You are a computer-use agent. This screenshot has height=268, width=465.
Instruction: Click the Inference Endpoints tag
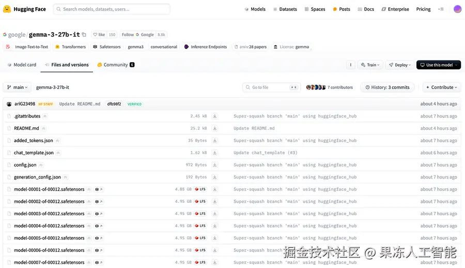coord(206,47)
